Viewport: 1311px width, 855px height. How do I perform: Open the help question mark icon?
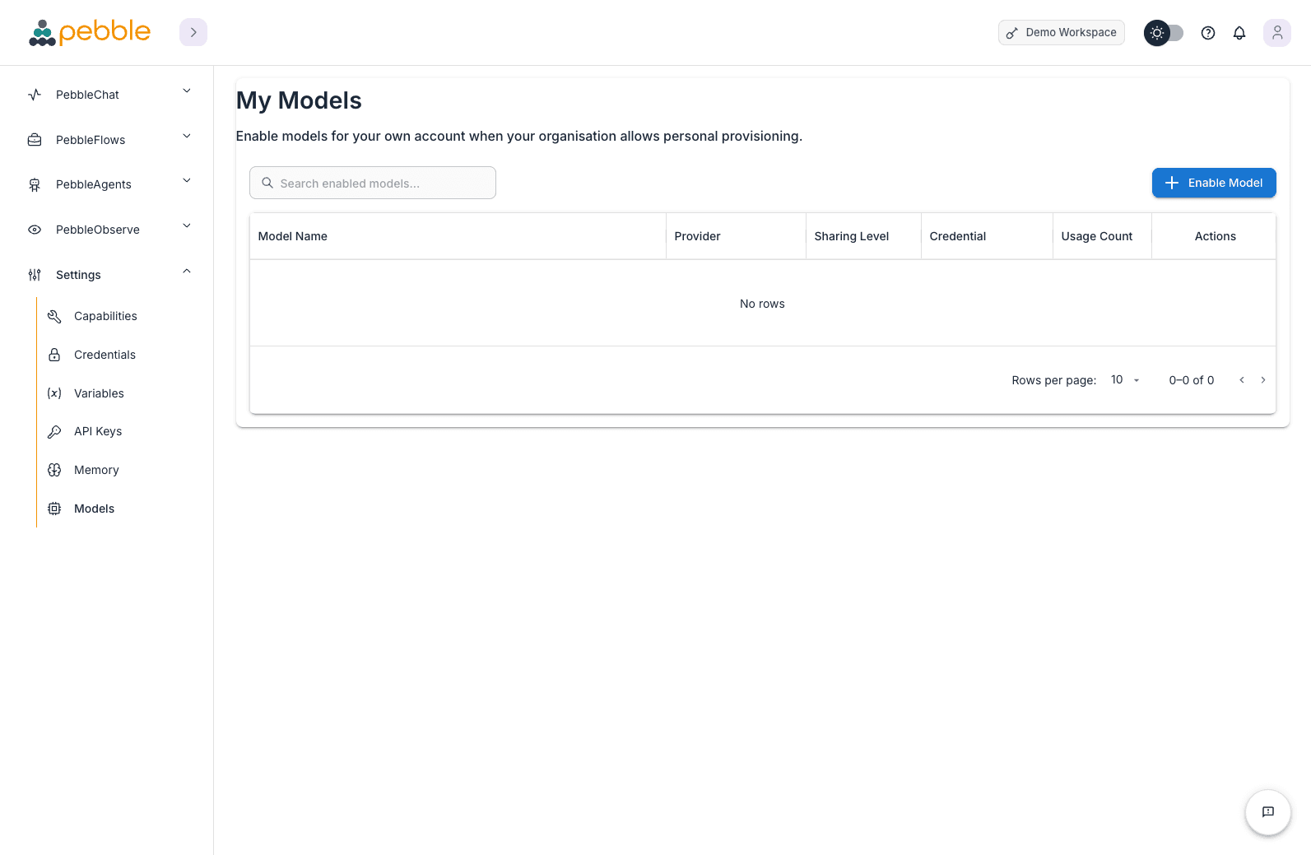(x=1207, y=32)
